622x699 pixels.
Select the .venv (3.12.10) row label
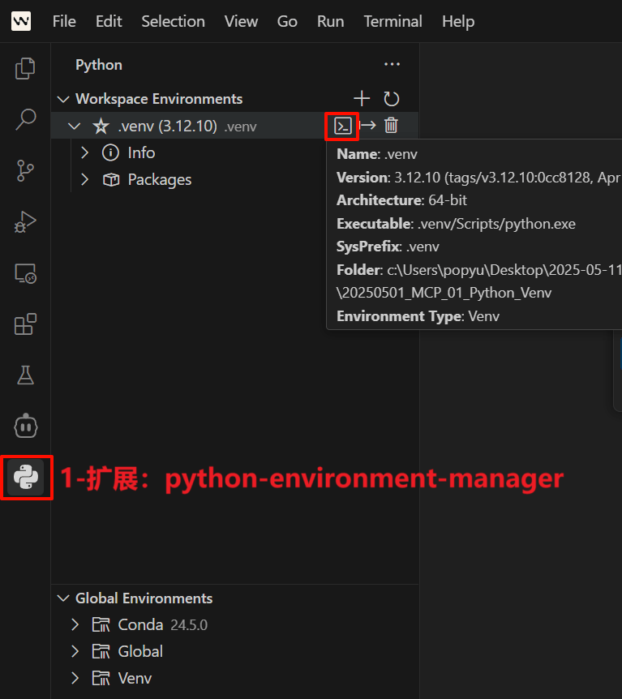pyautogui.click(x=168, y=127)
